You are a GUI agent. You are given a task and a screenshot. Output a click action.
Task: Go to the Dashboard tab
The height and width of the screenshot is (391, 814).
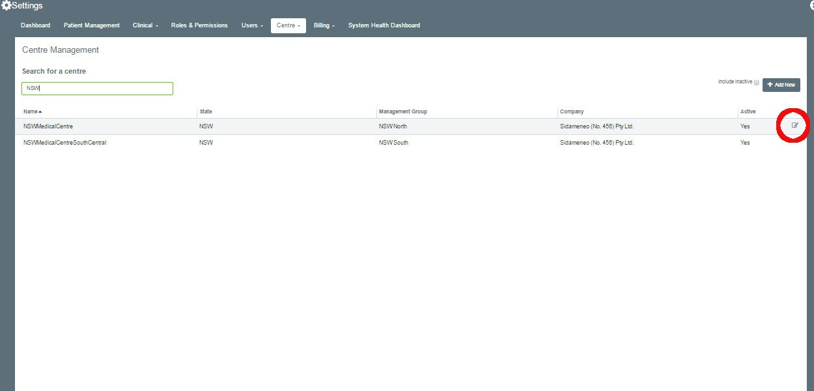point(35,25)
